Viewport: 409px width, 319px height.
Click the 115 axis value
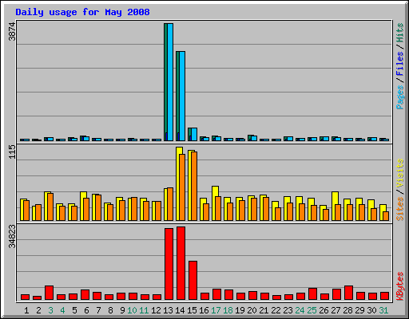coord(12,152)
